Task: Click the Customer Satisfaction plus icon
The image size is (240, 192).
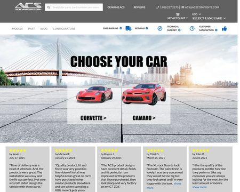Action: (x=217, y=30)
